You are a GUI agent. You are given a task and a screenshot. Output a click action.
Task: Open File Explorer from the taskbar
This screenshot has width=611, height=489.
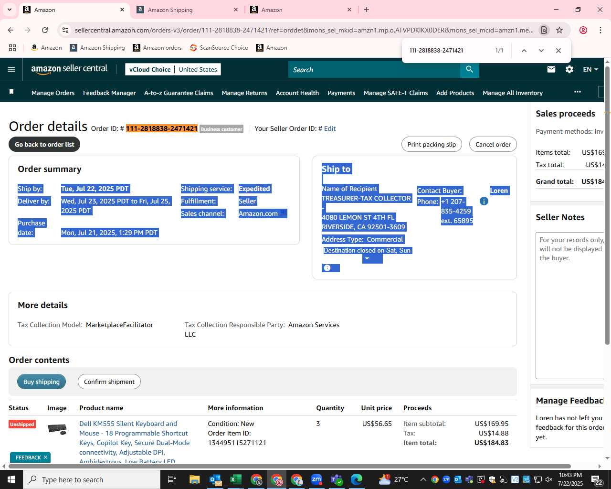[x=194, y=479]
